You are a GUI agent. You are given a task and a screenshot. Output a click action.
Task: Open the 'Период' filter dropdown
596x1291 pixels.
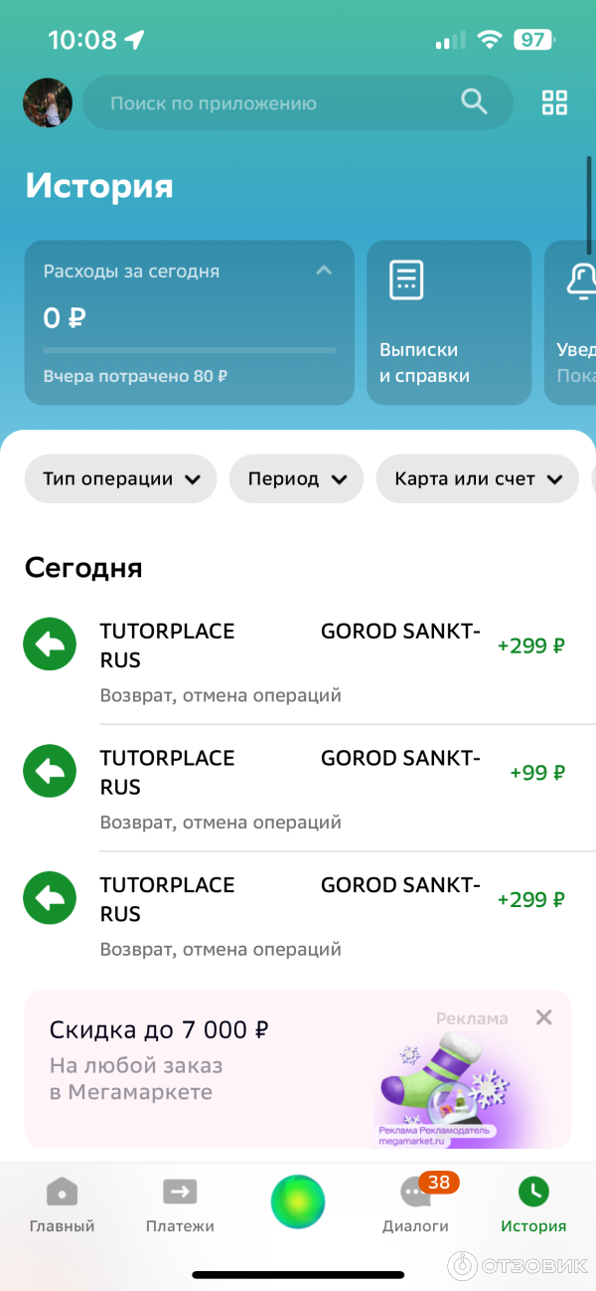(x=296, y=479)
